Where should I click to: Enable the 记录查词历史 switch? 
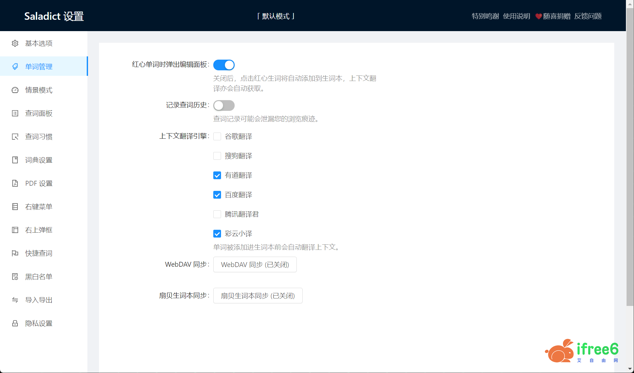pos(224,105)
